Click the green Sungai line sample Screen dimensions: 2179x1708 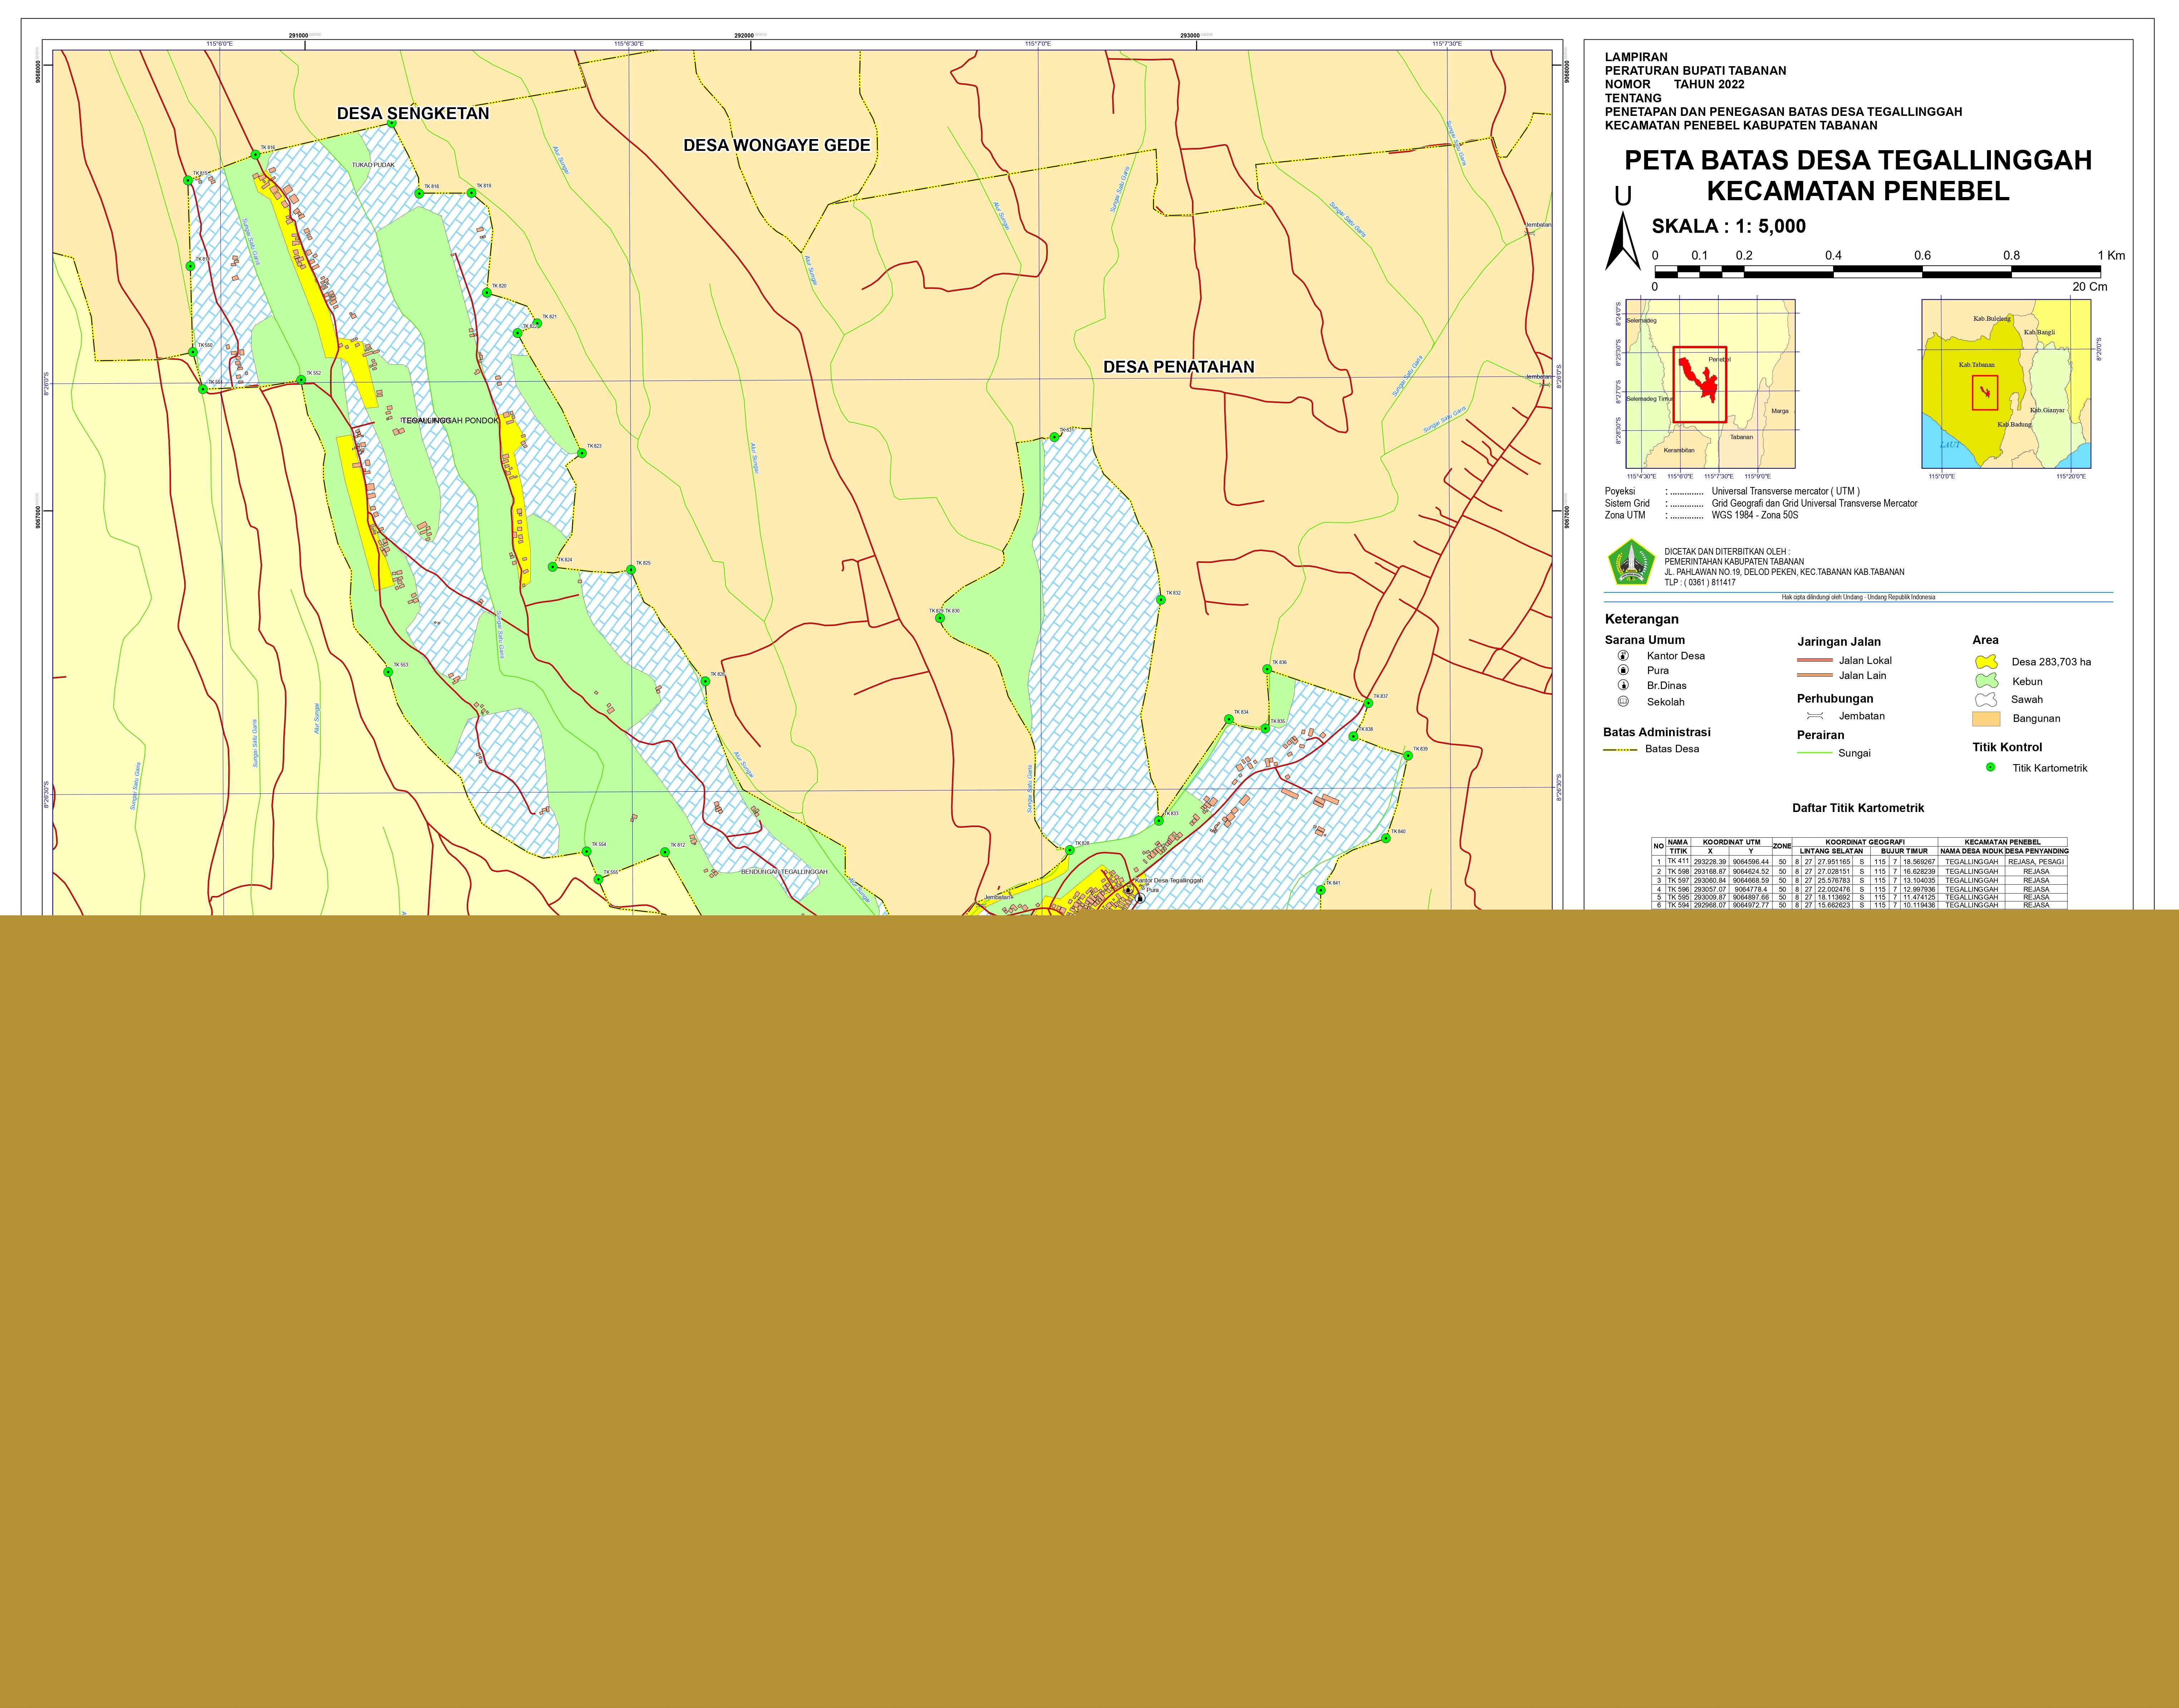(x=1815, y=753)
